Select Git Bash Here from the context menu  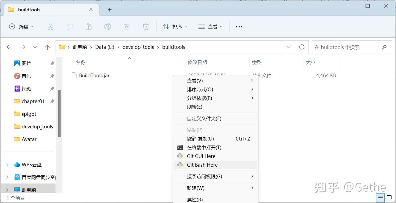(202, 165)
